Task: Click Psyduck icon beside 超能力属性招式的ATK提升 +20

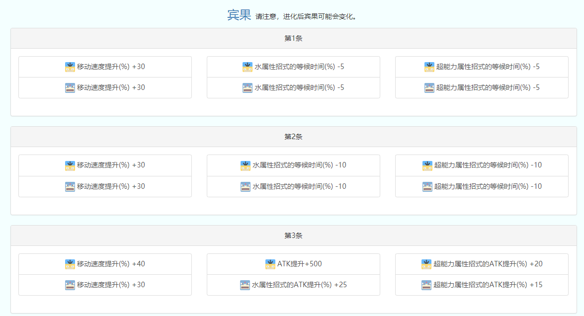Action: pyautogui.click(x=426, y=264)
